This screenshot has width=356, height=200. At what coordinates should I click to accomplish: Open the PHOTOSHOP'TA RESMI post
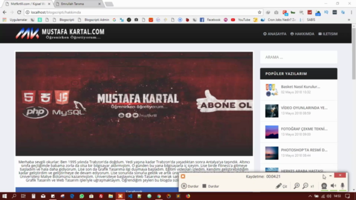[x=304, y=150]
